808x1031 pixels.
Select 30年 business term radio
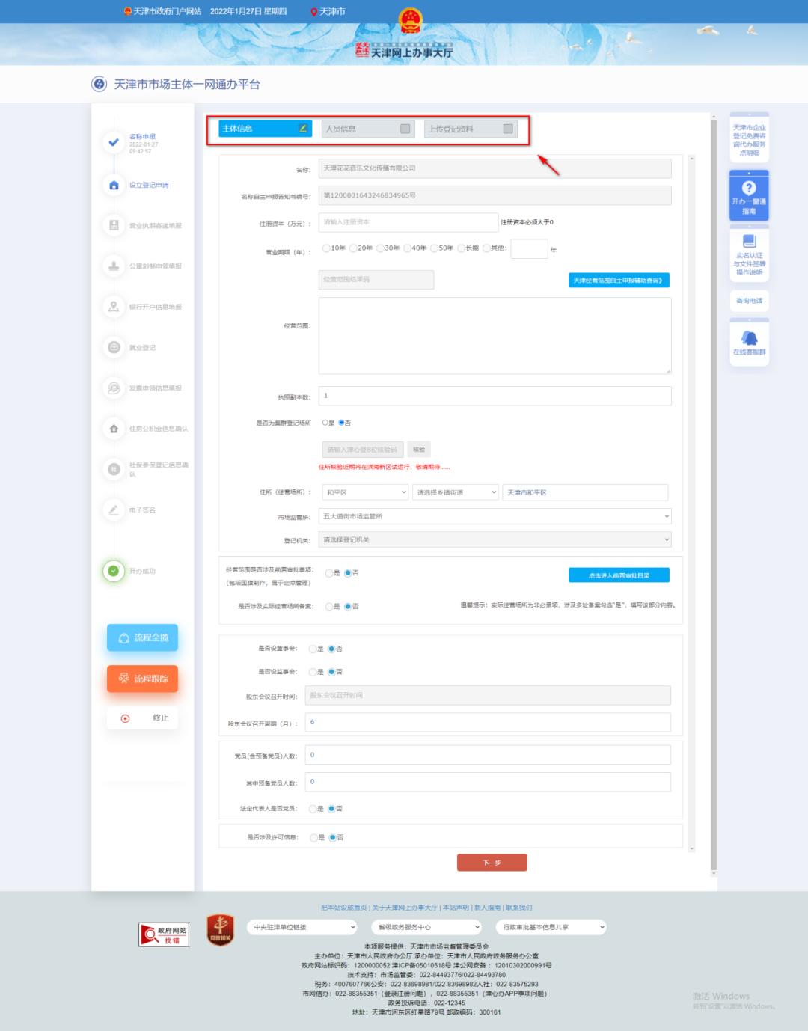coord(380,248)
